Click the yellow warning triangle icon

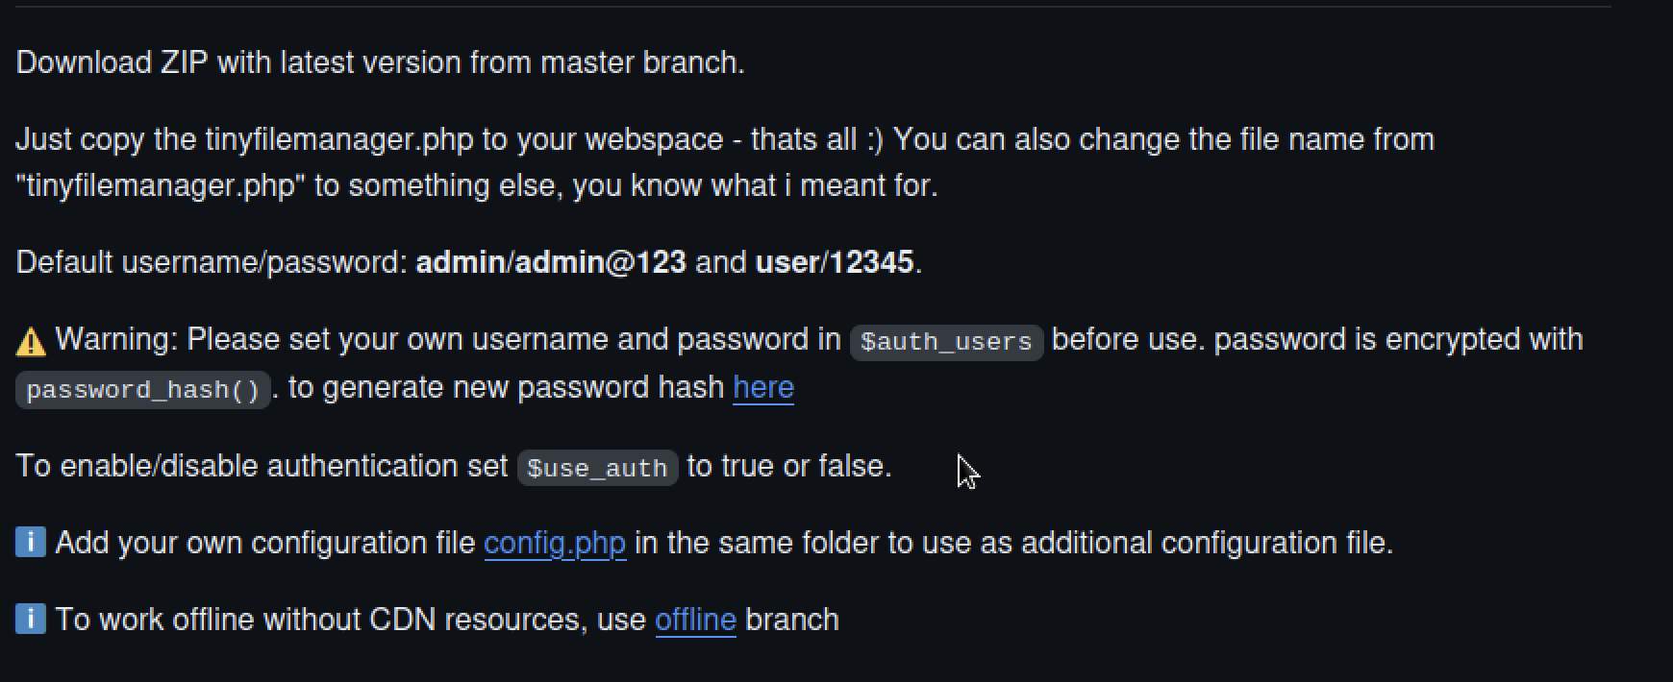point(31,341)
